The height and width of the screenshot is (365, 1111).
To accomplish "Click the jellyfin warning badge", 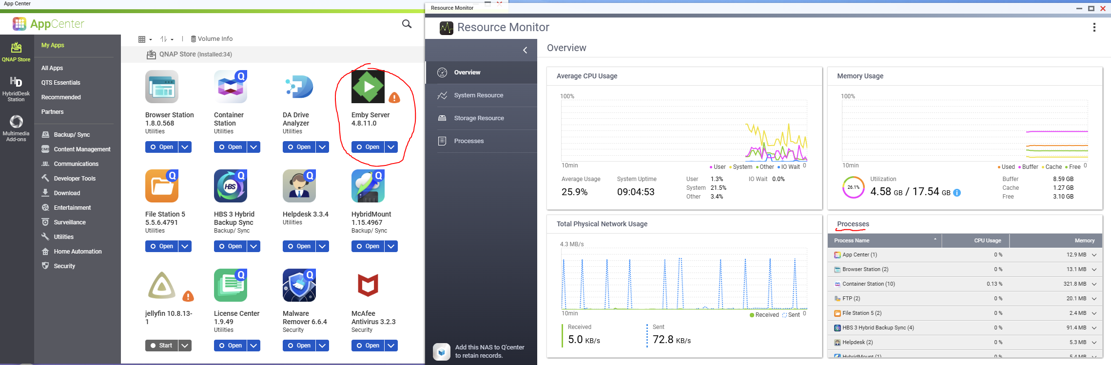I will click(x=188, y=296).
